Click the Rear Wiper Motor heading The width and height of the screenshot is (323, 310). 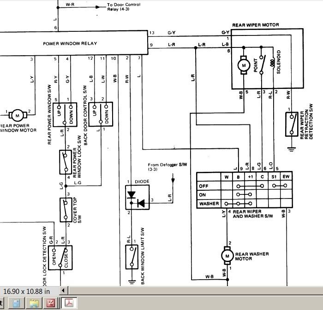coord(256,25)
